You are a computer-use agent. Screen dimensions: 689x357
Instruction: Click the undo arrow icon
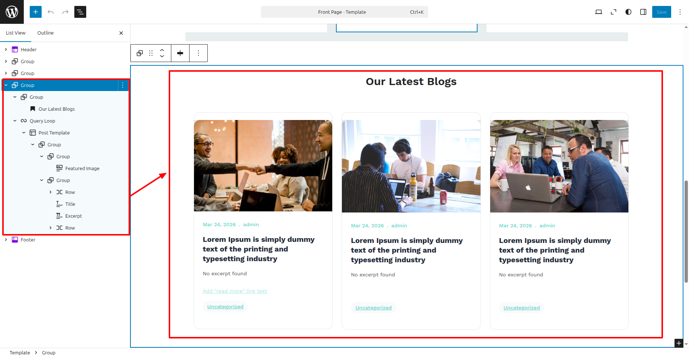[x=51, y=12]
